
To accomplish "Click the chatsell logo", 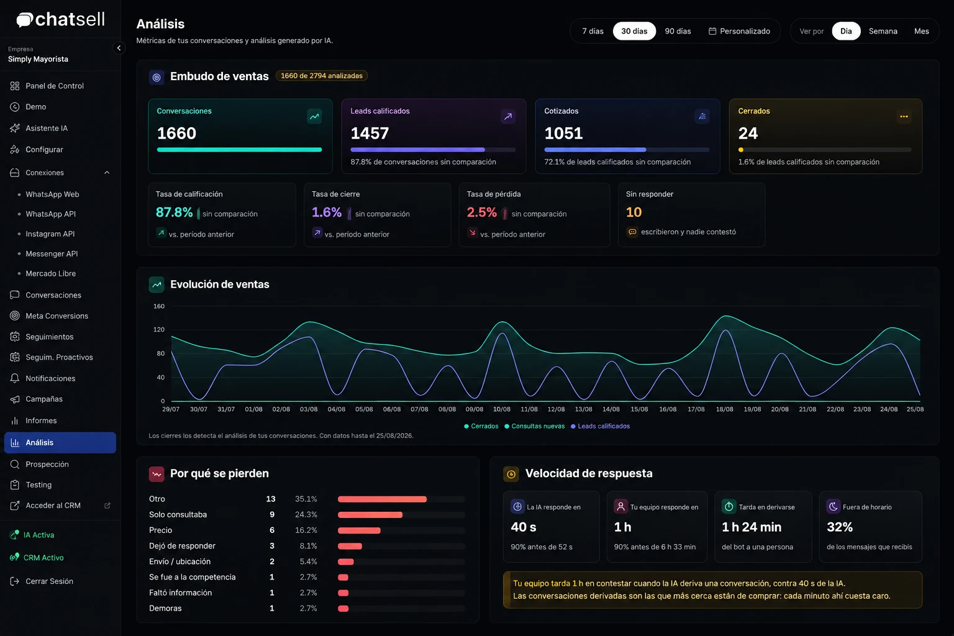I will pos(60,20).
